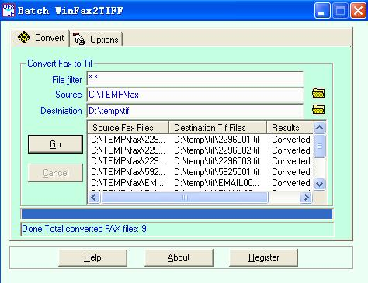The height and width of the screenshot is (283, 368).
Task: Minimize the Batch WinFax2TIFF window
Action: [322, 11]
